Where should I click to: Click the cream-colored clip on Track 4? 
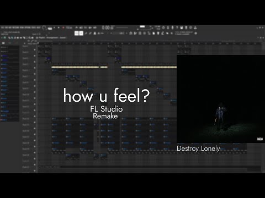[x=75, y=67]
